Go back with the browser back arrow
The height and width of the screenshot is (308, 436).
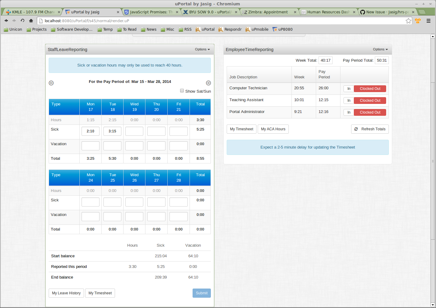[x=6, y=21]
